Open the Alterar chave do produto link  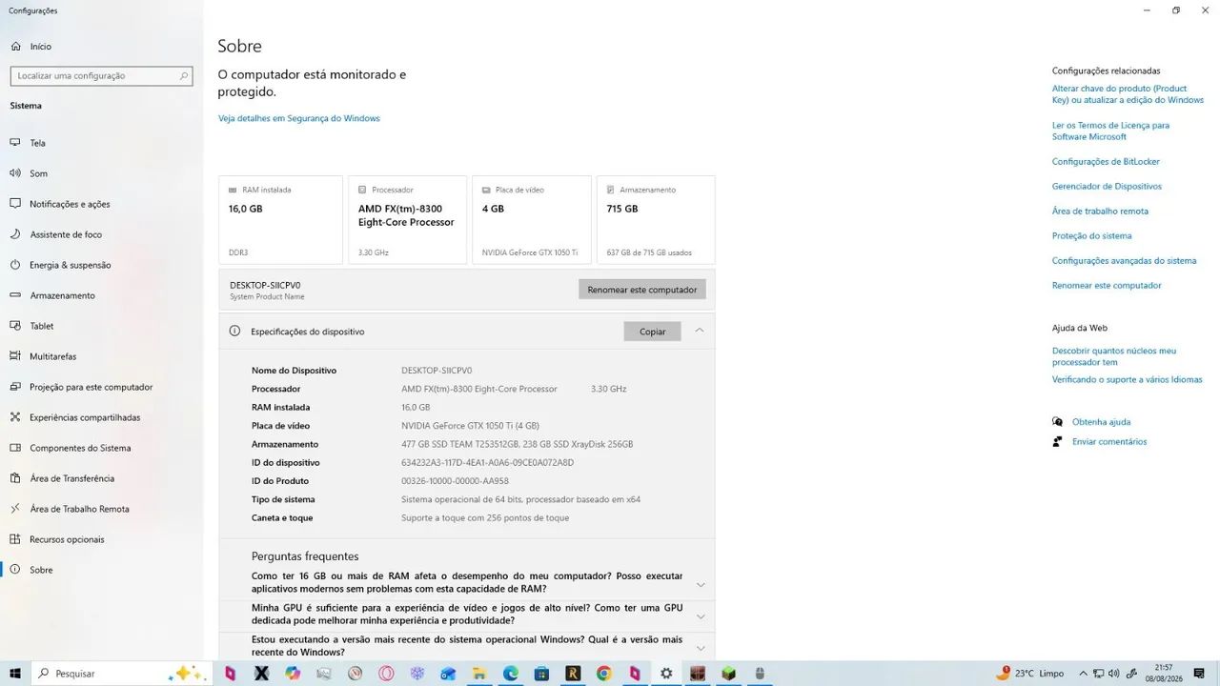point(1128,94)
